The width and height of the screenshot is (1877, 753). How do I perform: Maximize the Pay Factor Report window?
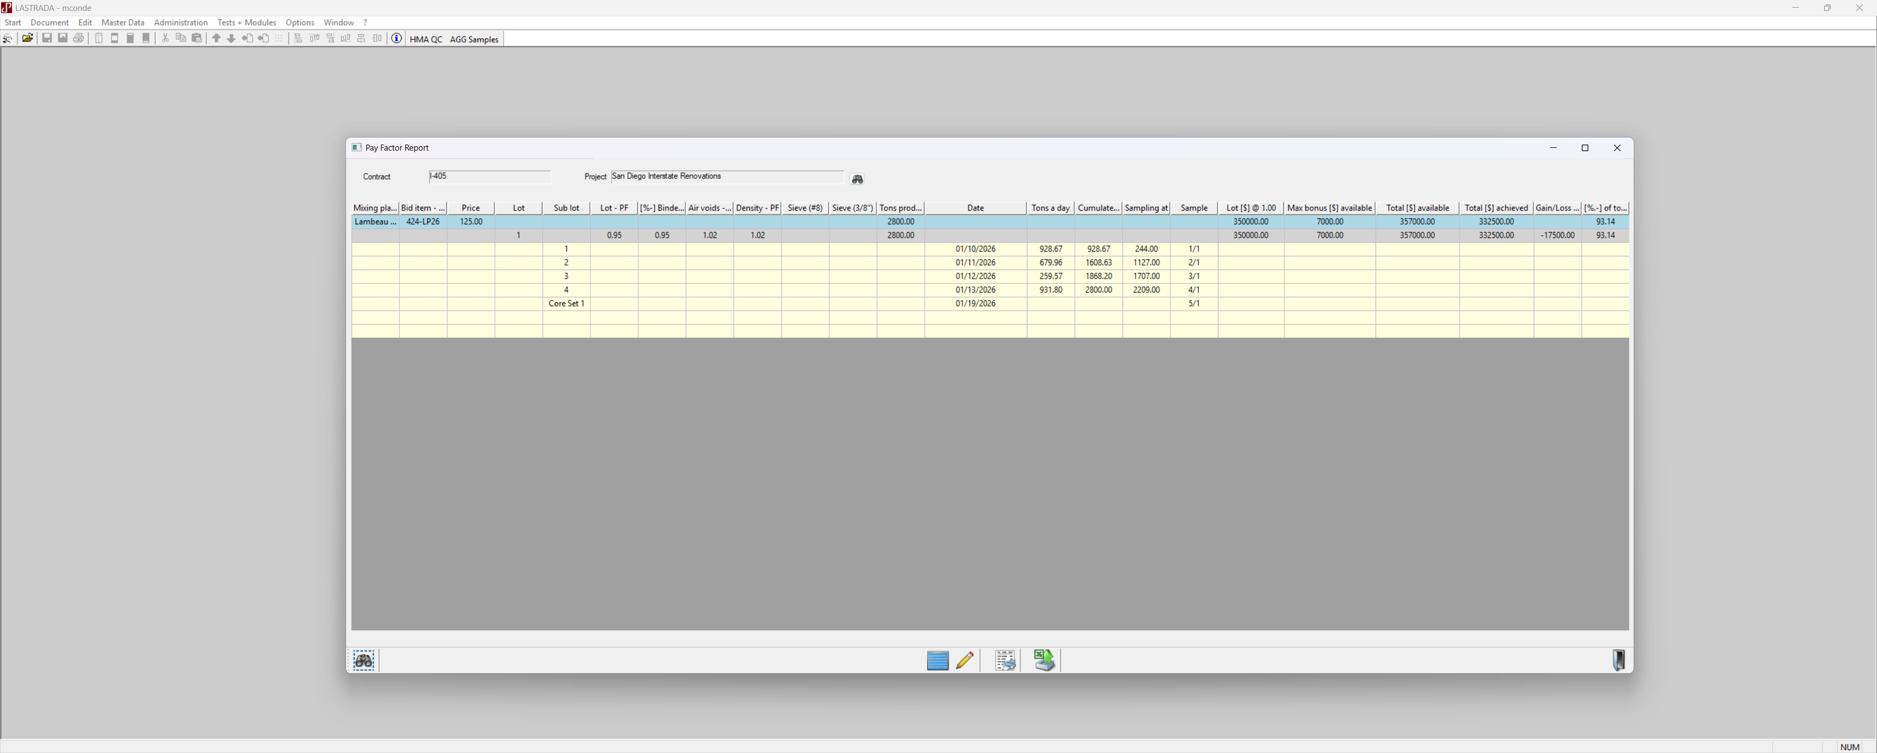[x=1584, y=148]
